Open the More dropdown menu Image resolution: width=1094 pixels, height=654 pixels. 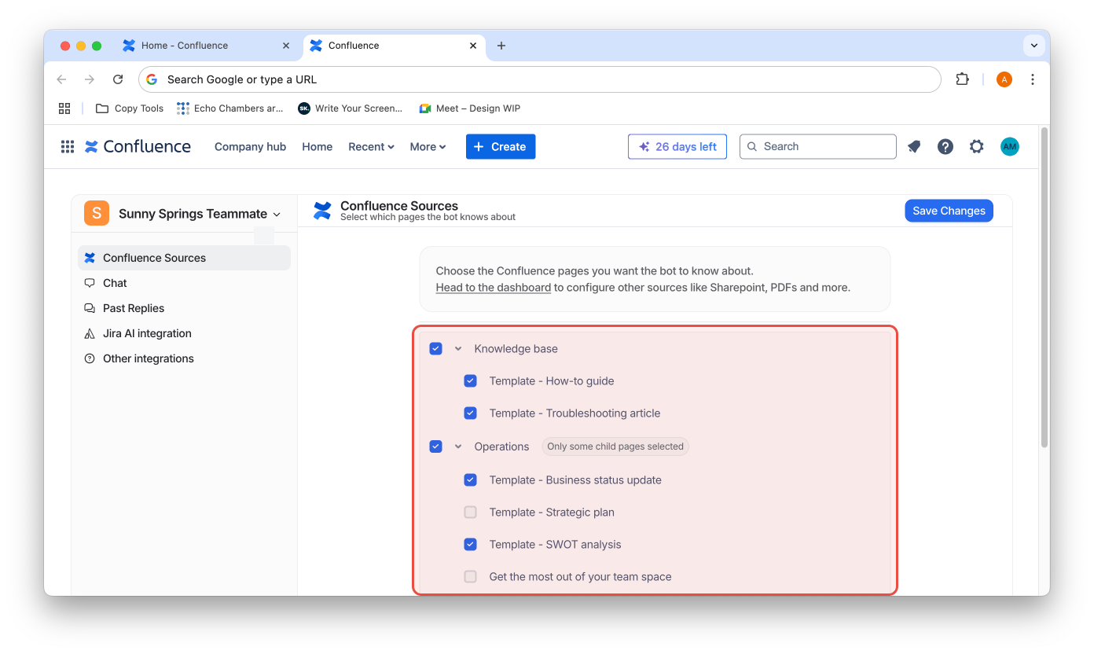(428, 146)
